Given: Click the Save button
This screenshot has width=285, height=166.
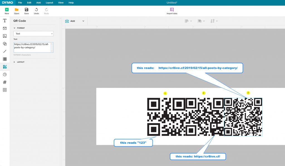Looking at the screenshot, I should point(26,11).
